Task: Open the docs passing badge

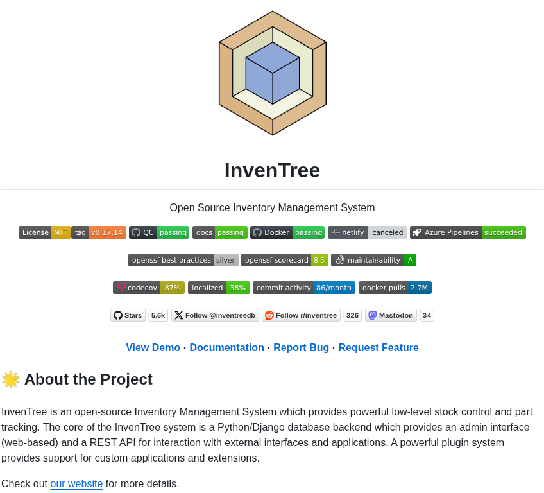Action: point(220,232)
